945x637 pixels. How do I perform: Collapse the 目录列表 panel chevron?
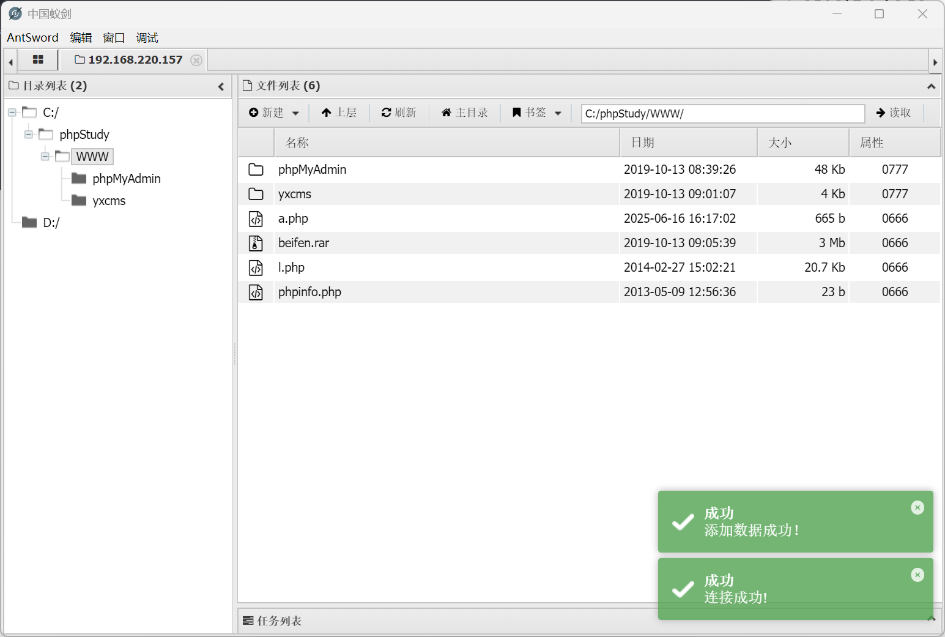[x=221, y=86]
